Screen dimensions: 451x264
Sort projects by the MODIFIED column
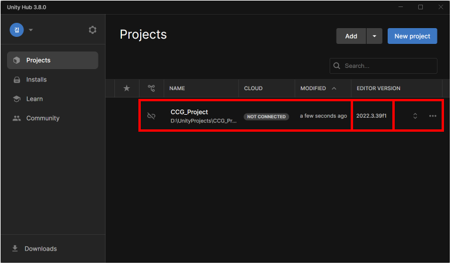tap(313, 88)
